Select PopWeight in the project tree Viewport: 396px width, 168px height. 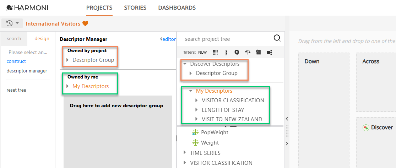215,132
